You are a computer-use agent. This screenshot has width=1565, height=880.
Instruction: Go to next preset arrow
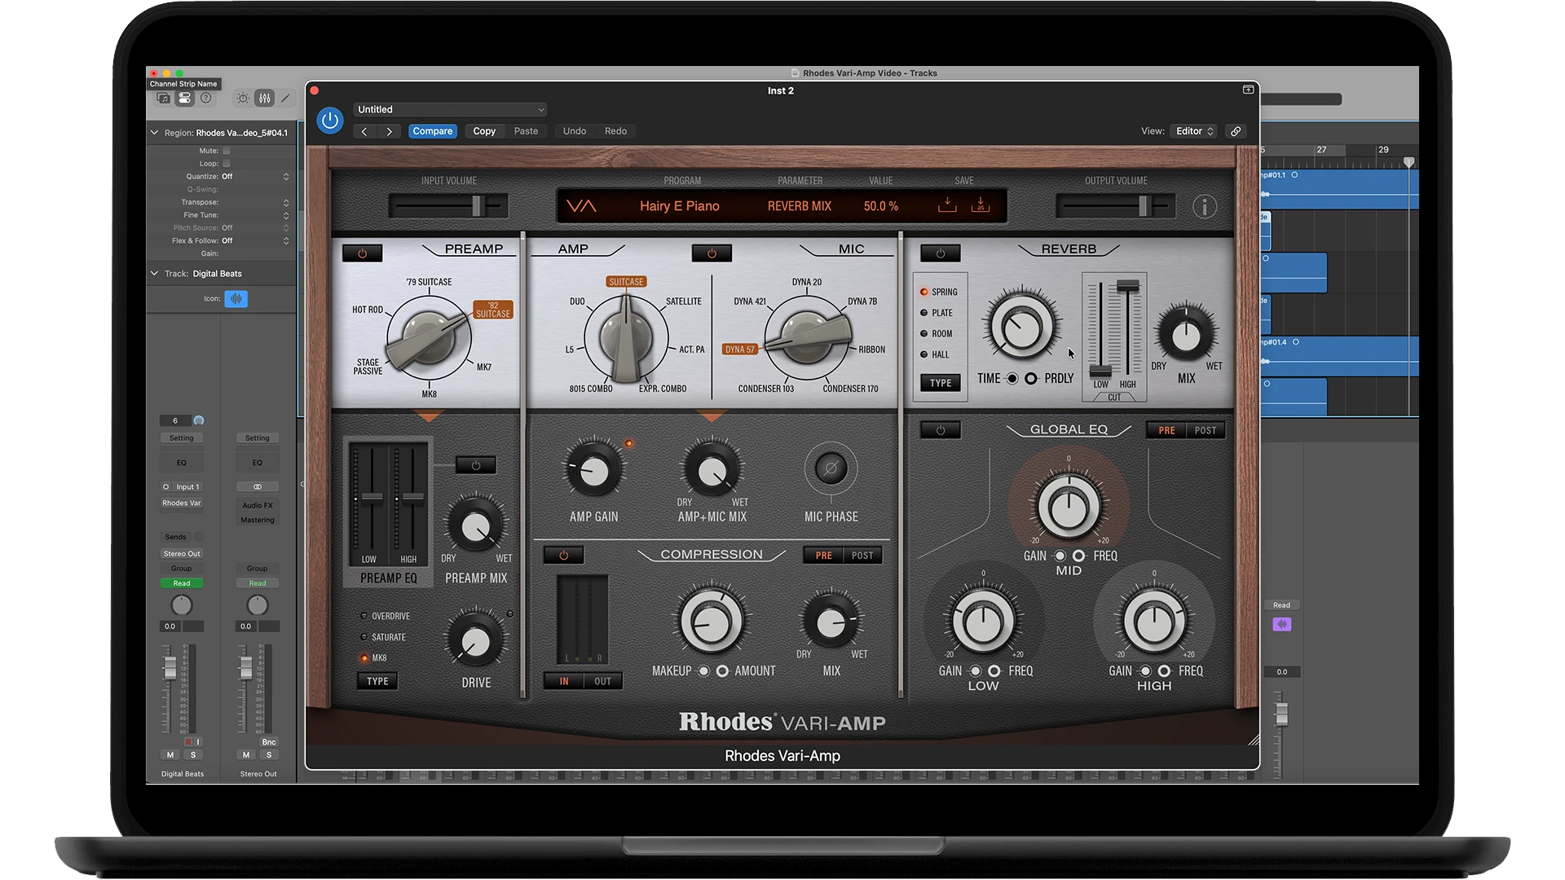point(390,131)
